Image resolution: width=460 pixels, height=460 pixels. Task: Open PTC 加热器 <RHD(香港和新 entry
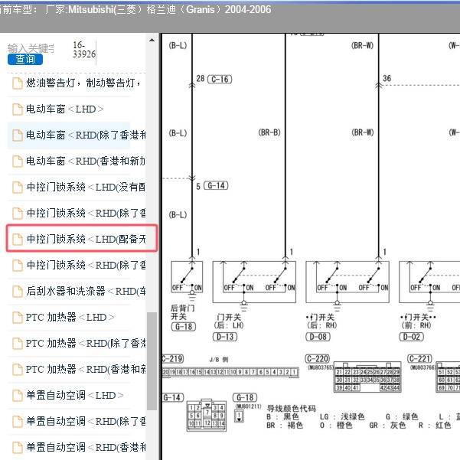point(86,369)
